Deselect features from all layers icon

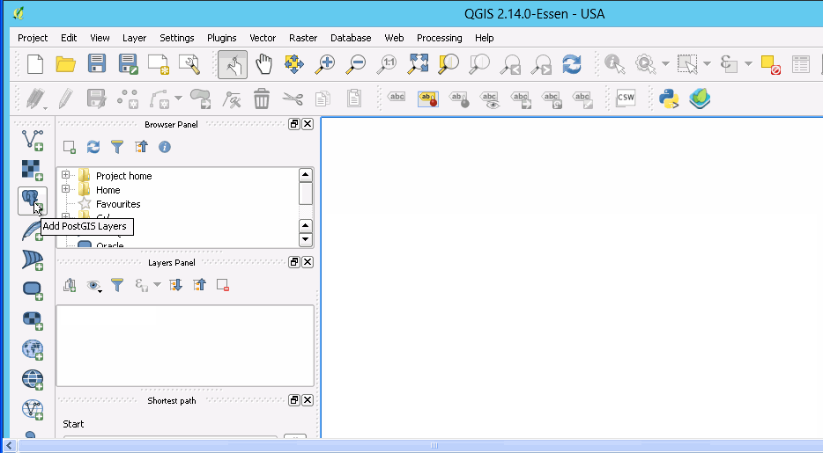[770, 64]
